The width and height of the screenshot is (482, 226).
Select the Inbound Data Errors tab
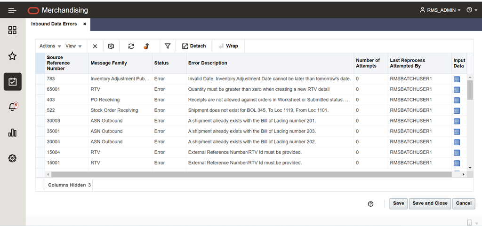pos(54,24)
